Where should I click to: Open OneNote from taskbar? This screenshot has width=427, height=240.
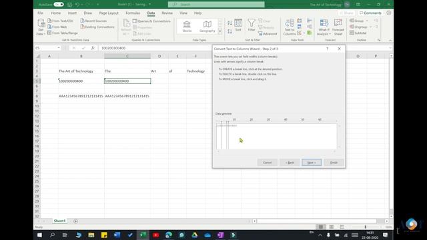220,235
